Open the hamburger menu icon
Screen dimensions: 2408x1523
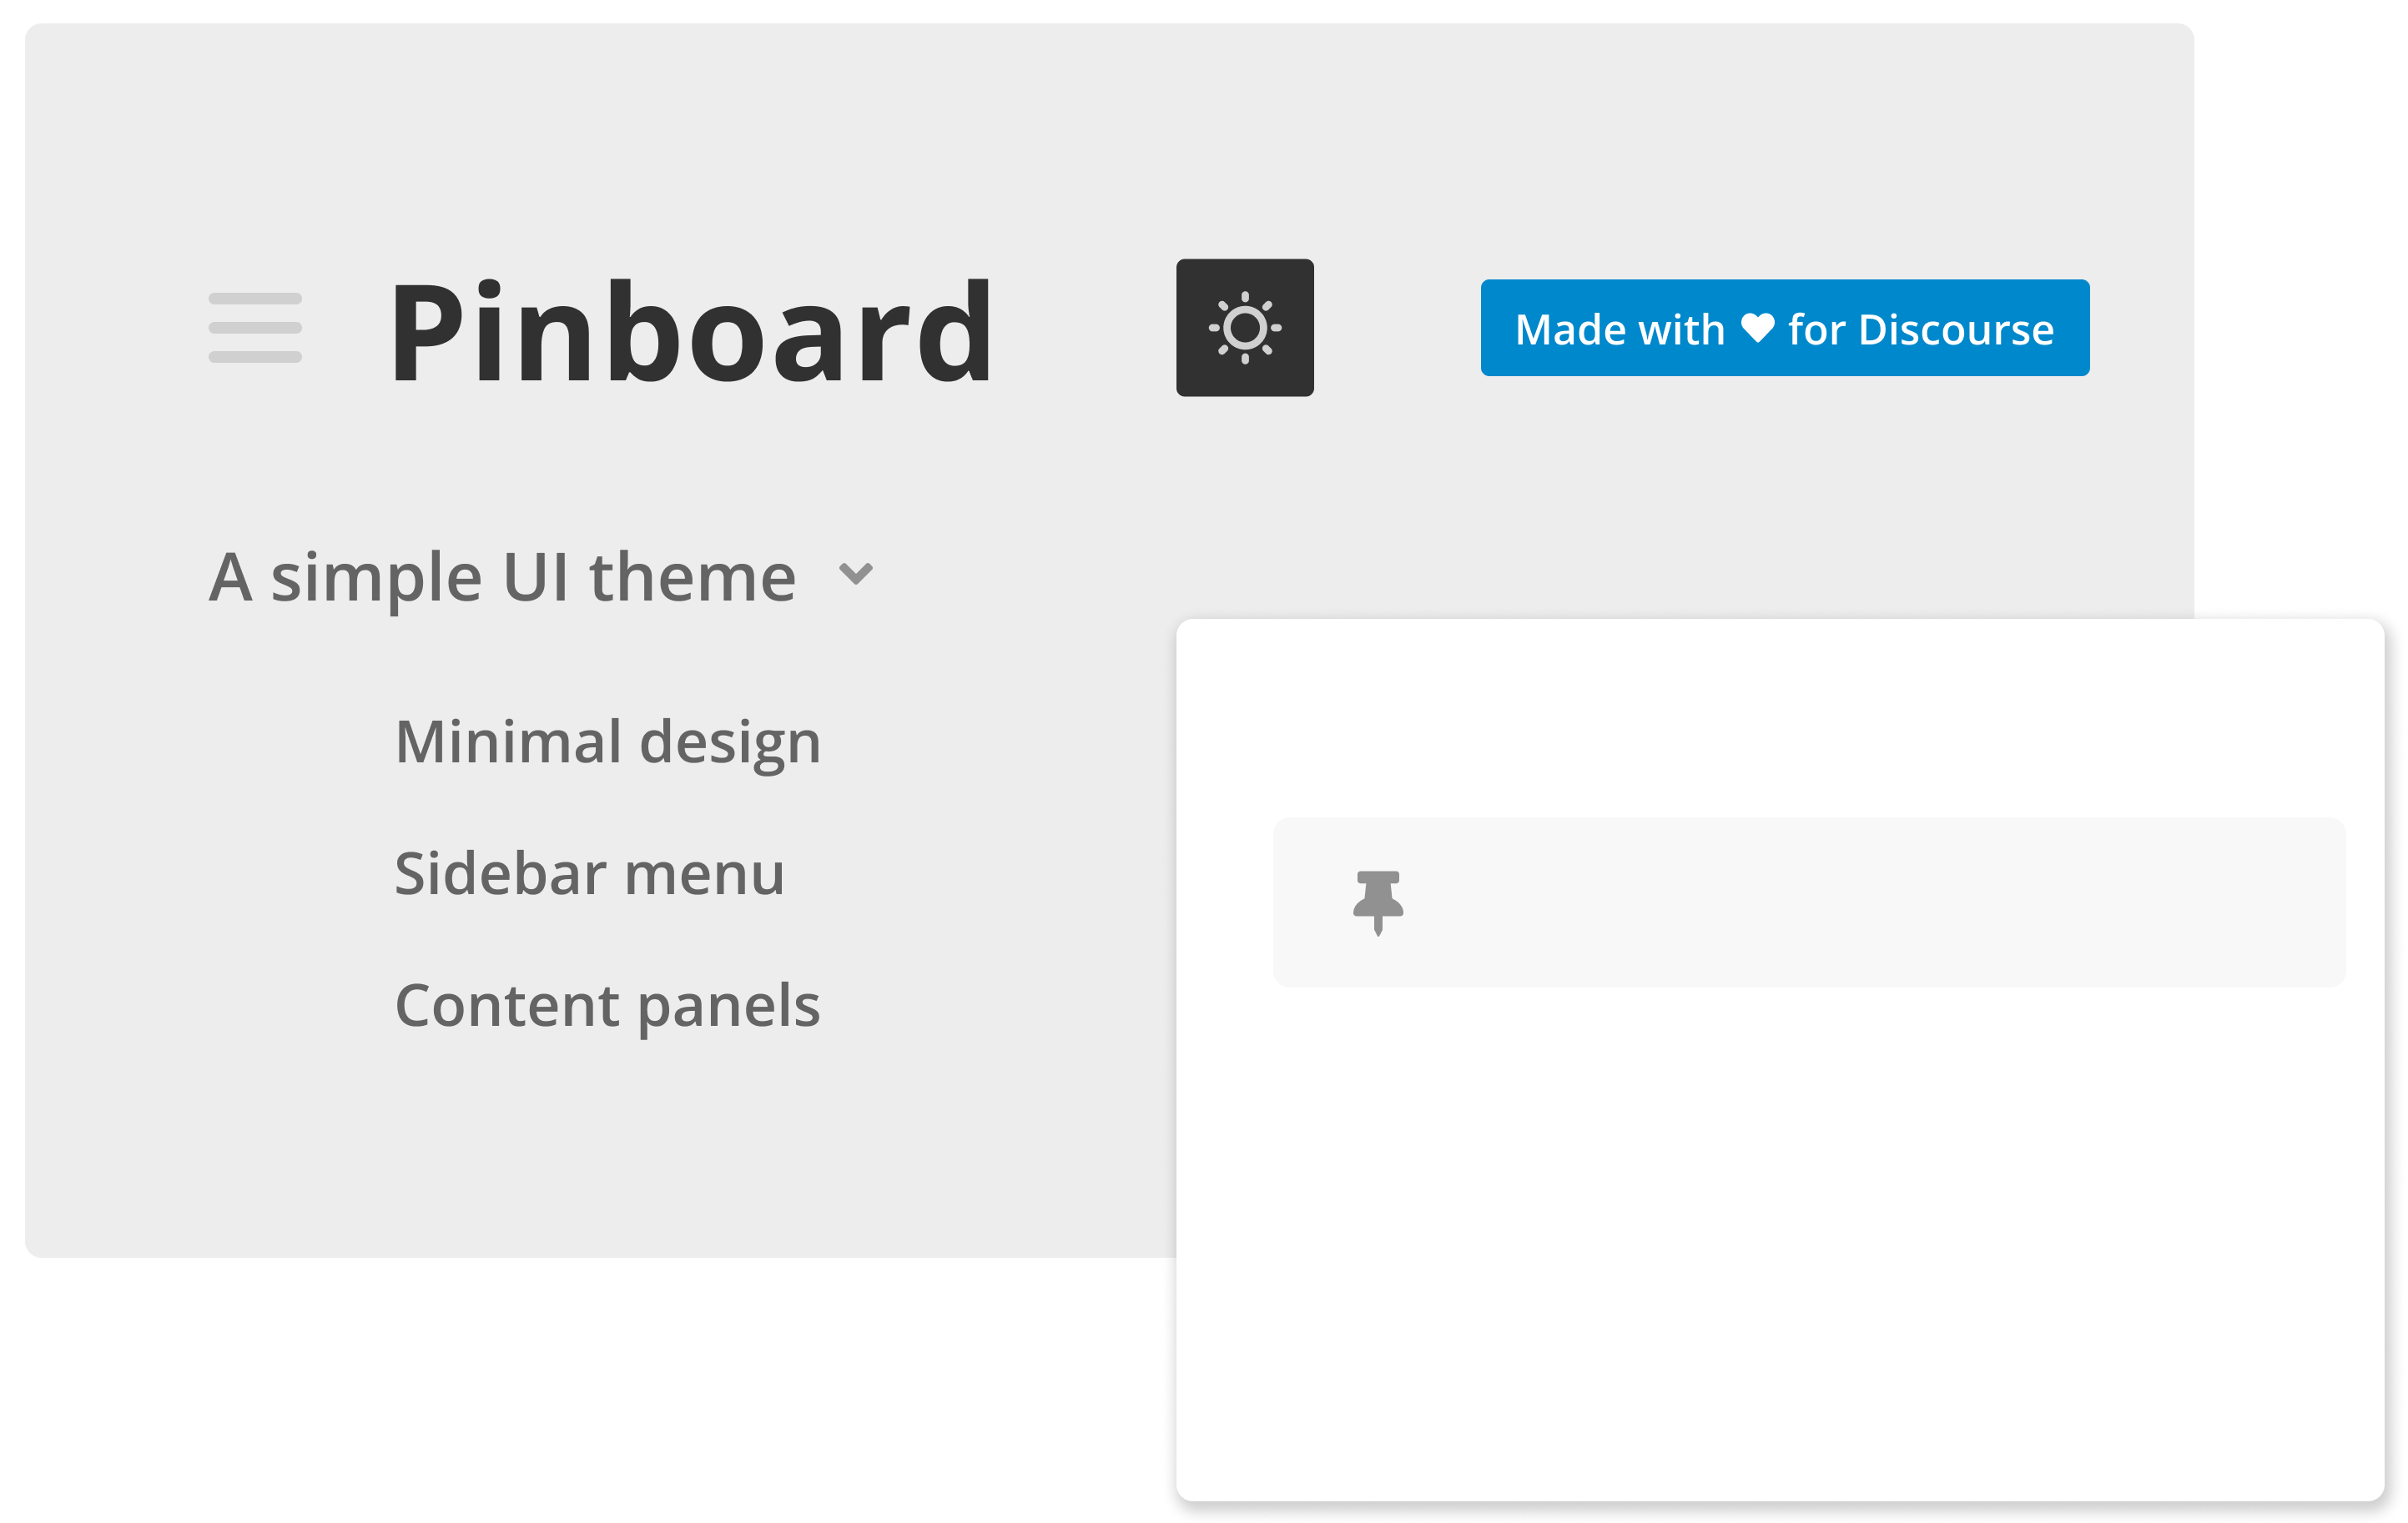click(255, 328)
